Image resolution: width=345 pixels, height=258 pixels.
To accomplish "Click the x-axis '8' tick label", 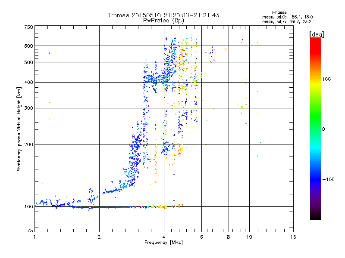I will pos(229,237).
